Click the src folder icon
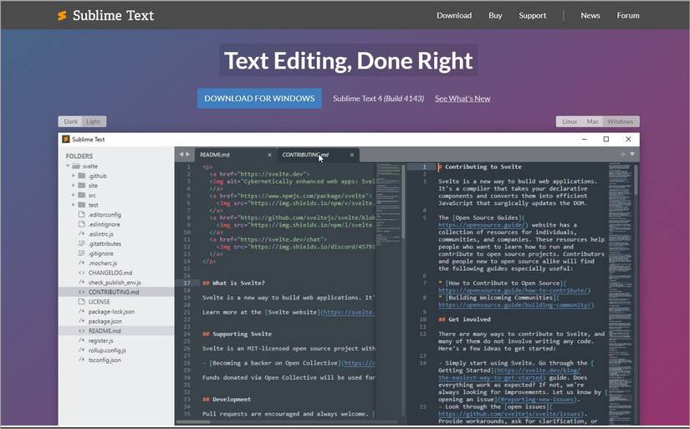Image resolution: width=690 pixels, height=429 pixels. (81, 195)
